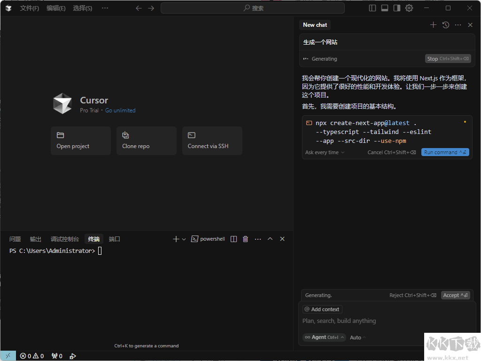Close the terminal panel

click(x=282, y=239)
